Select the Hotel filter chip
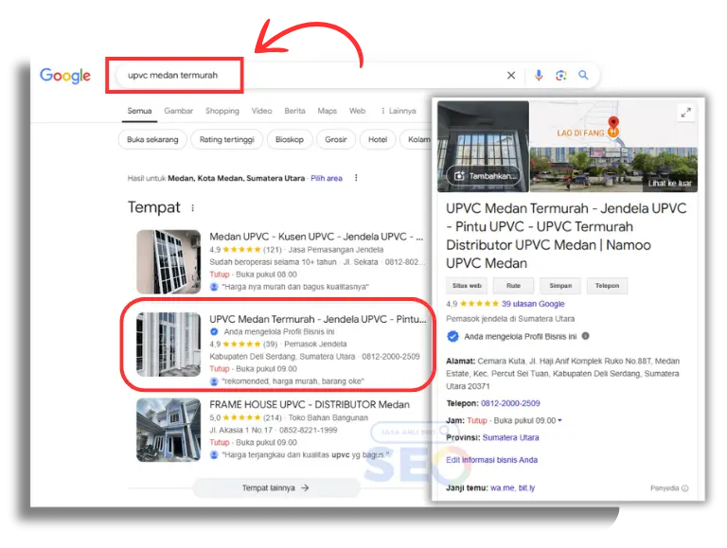 378,139
